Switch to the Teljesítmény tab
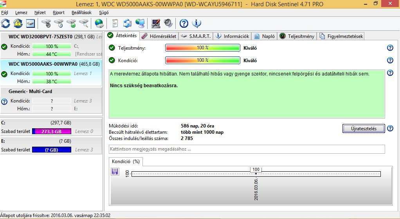This screenshot has width=400, height=219. (x=297, y=36)
